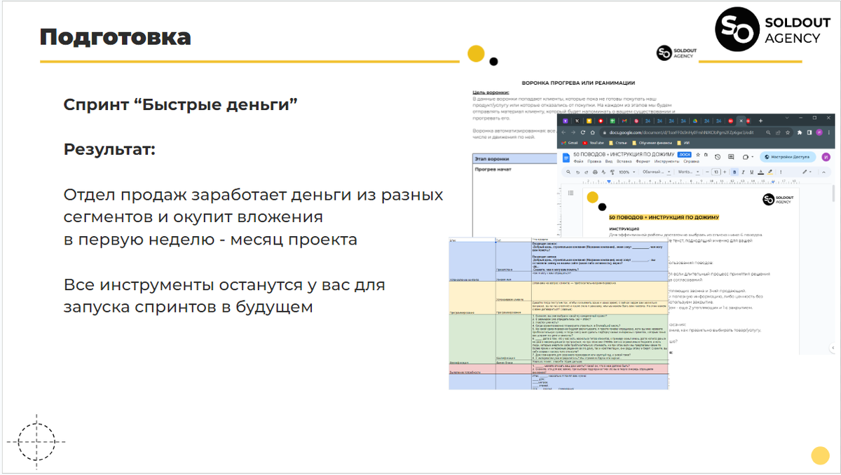Run spell check from Docs toolbar
841x475 pixels.
(x=603, y=172)
